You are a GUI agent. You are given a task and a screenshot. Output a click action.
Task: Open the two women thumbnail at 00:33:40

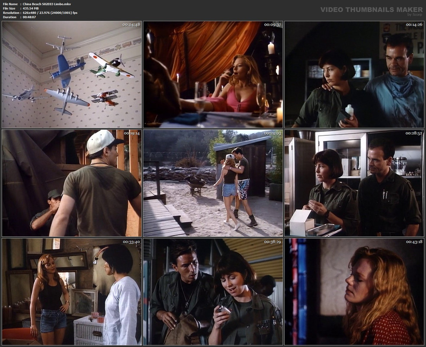[72, 291]
